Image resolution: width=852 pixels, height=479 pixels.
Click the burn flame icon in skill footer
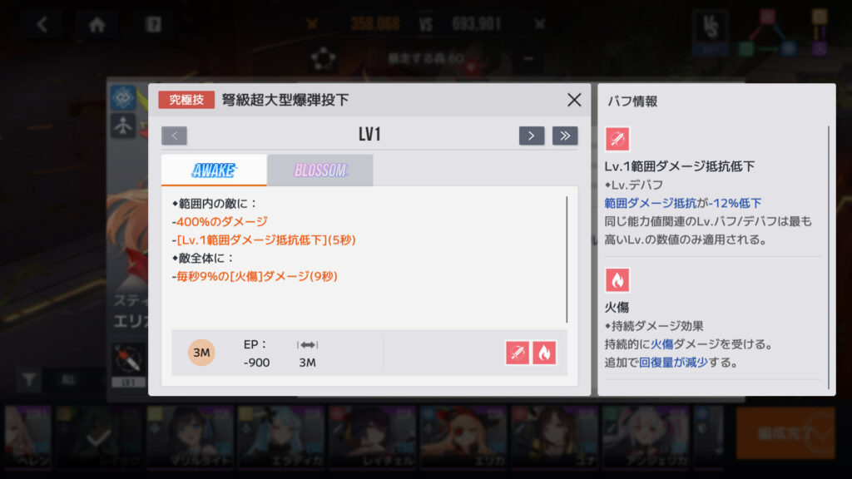544,353
